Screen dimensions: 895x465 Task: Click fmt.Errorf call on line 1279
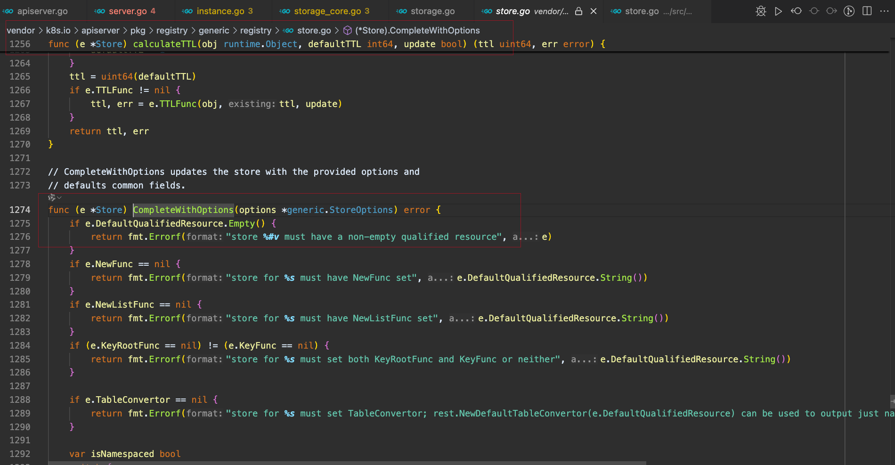[154, 277]
